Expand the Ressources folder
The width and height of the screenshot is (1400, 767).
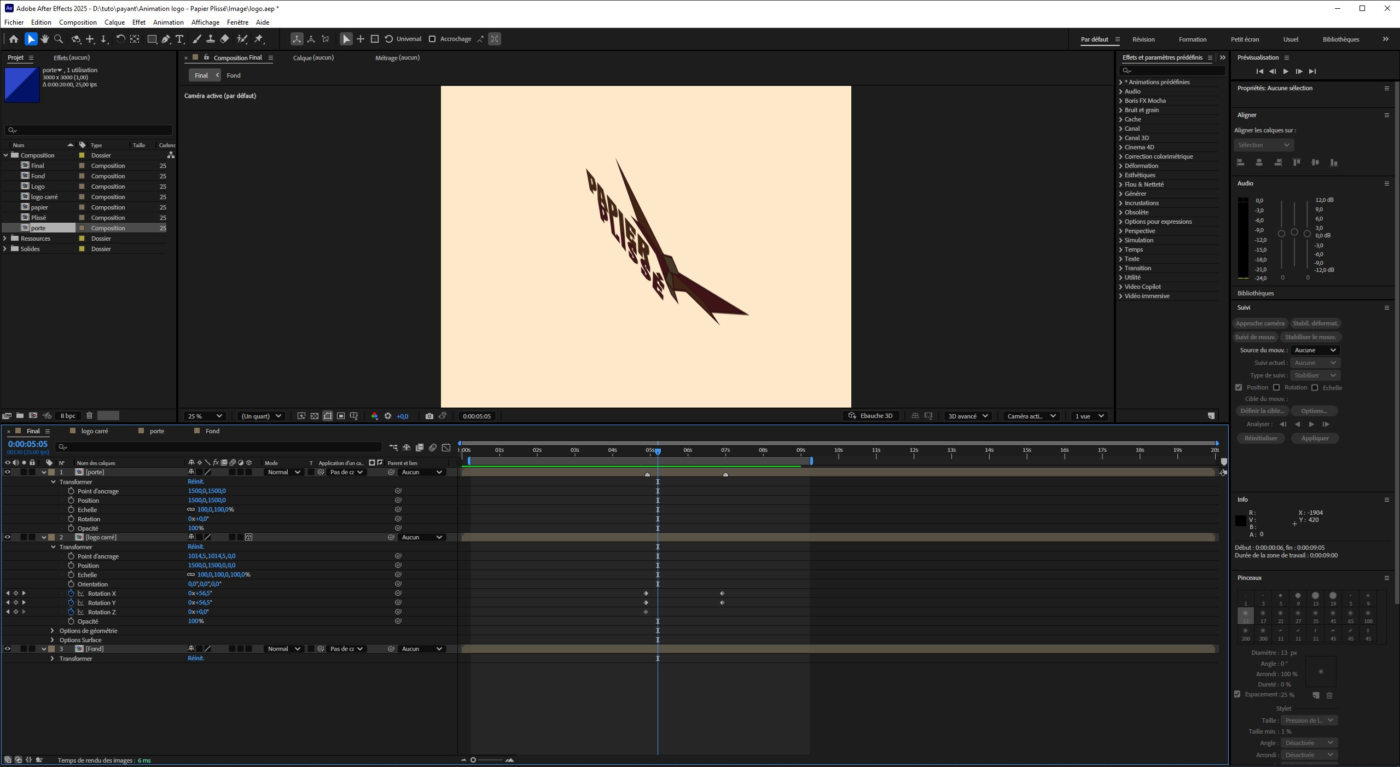click(5, 239)
